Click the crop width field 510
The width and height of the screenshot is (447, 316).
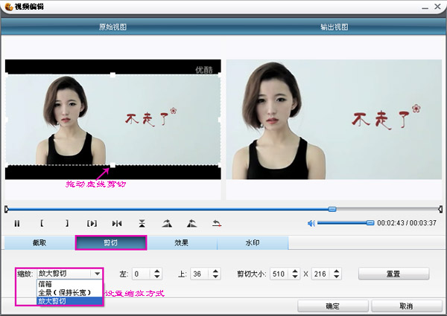point(280,274)
